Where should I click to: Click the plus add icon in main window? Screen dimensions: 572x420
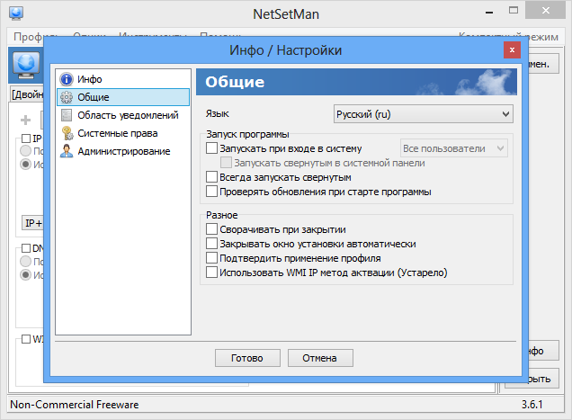pos(25,120)
